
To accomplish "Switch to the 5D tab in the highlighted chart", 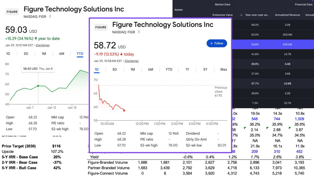I will (x=115, y=69).
